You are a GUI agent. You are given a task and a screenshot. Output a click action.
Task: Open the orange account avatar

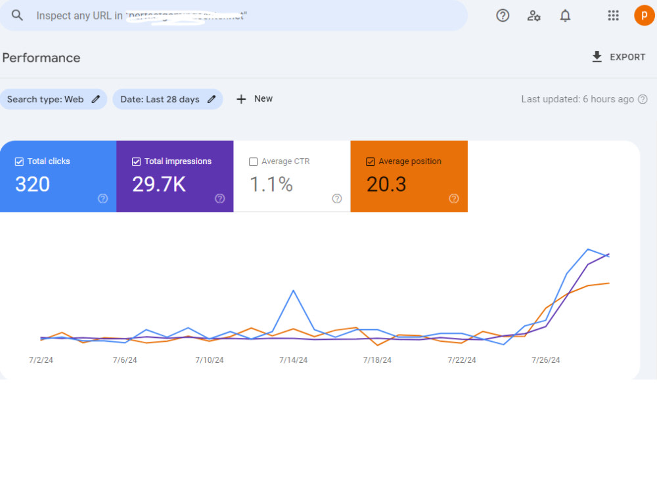click(x=644, y=16)
